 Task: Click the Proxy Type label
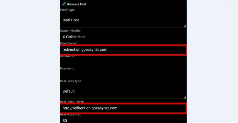pyautogui.click(x=68, y=10)
